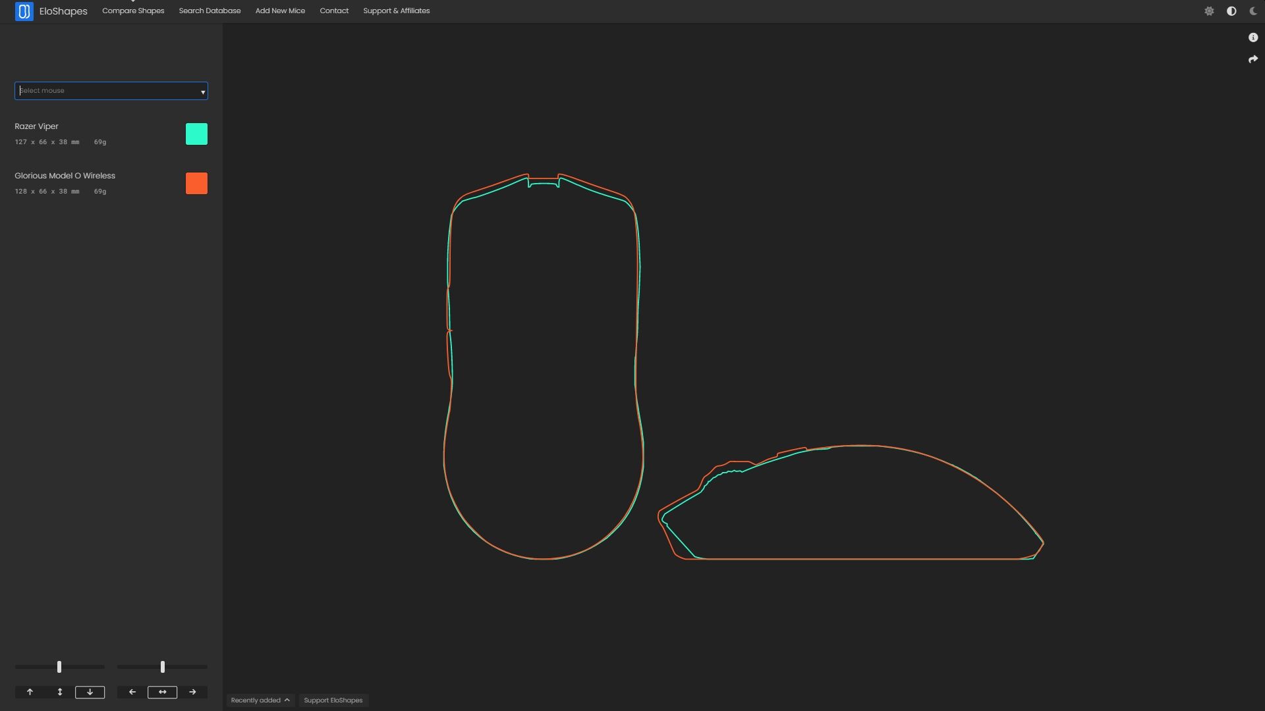1265x711 pixels.
Task: Click the share arrow icon
Action: click(x=1253, y=59)
